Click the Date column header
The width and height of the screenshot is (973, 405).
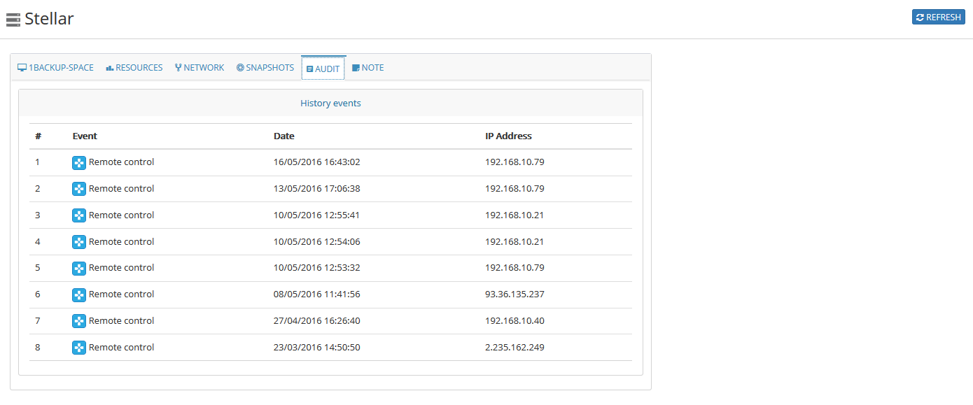coord(284,136)
